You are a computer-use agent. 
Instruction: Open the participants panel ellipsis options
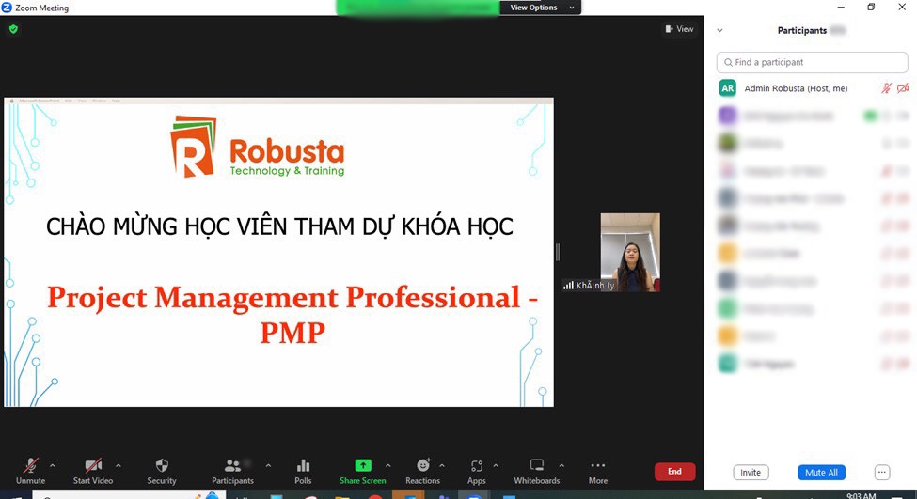click(x=882, y=472)
